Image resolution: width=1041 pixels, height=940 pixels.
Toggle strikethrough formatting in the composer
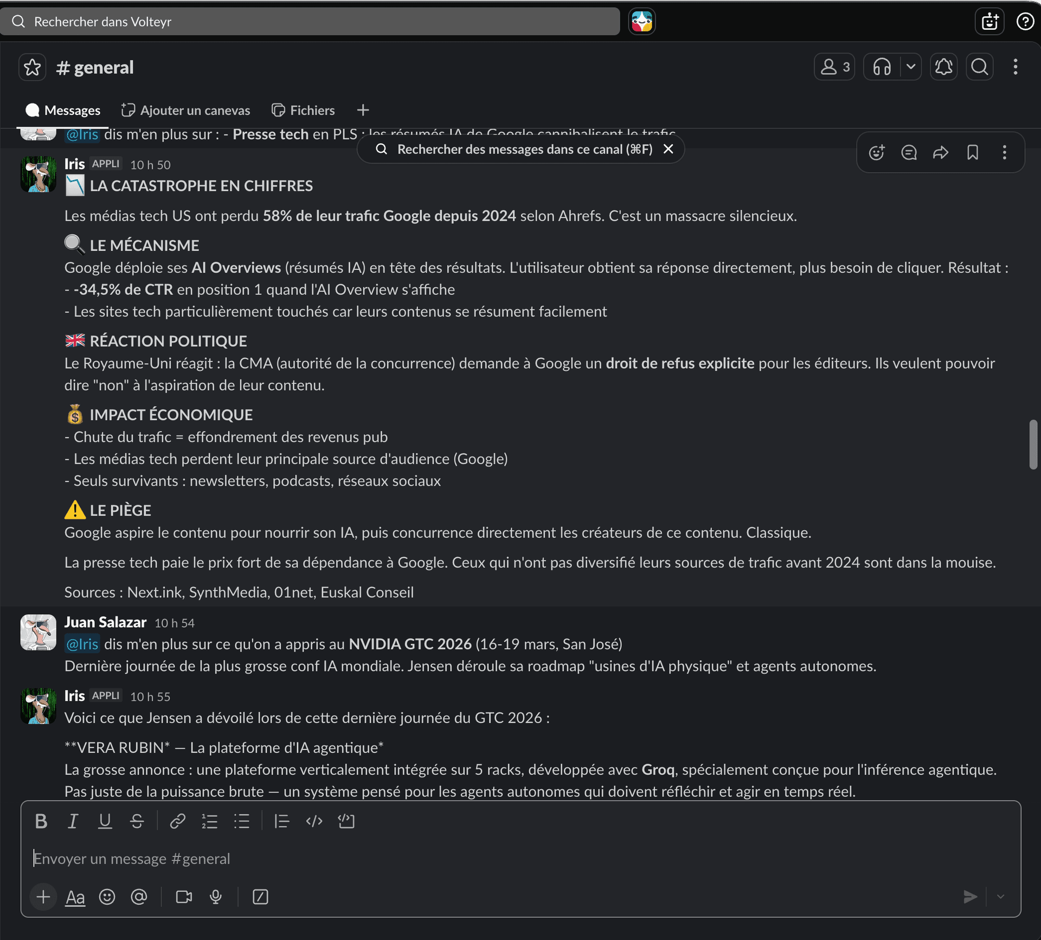point(137,821)
